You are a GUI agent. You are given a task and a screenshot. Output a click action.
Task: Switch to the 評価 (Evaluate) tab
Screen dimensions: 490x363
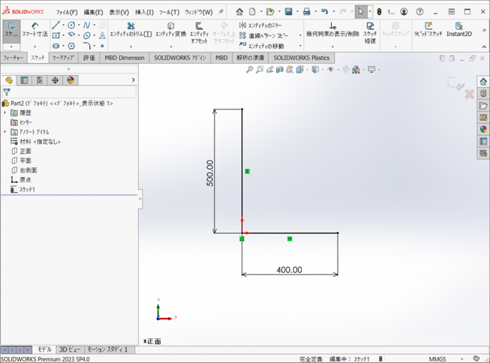tap(89, 58)
